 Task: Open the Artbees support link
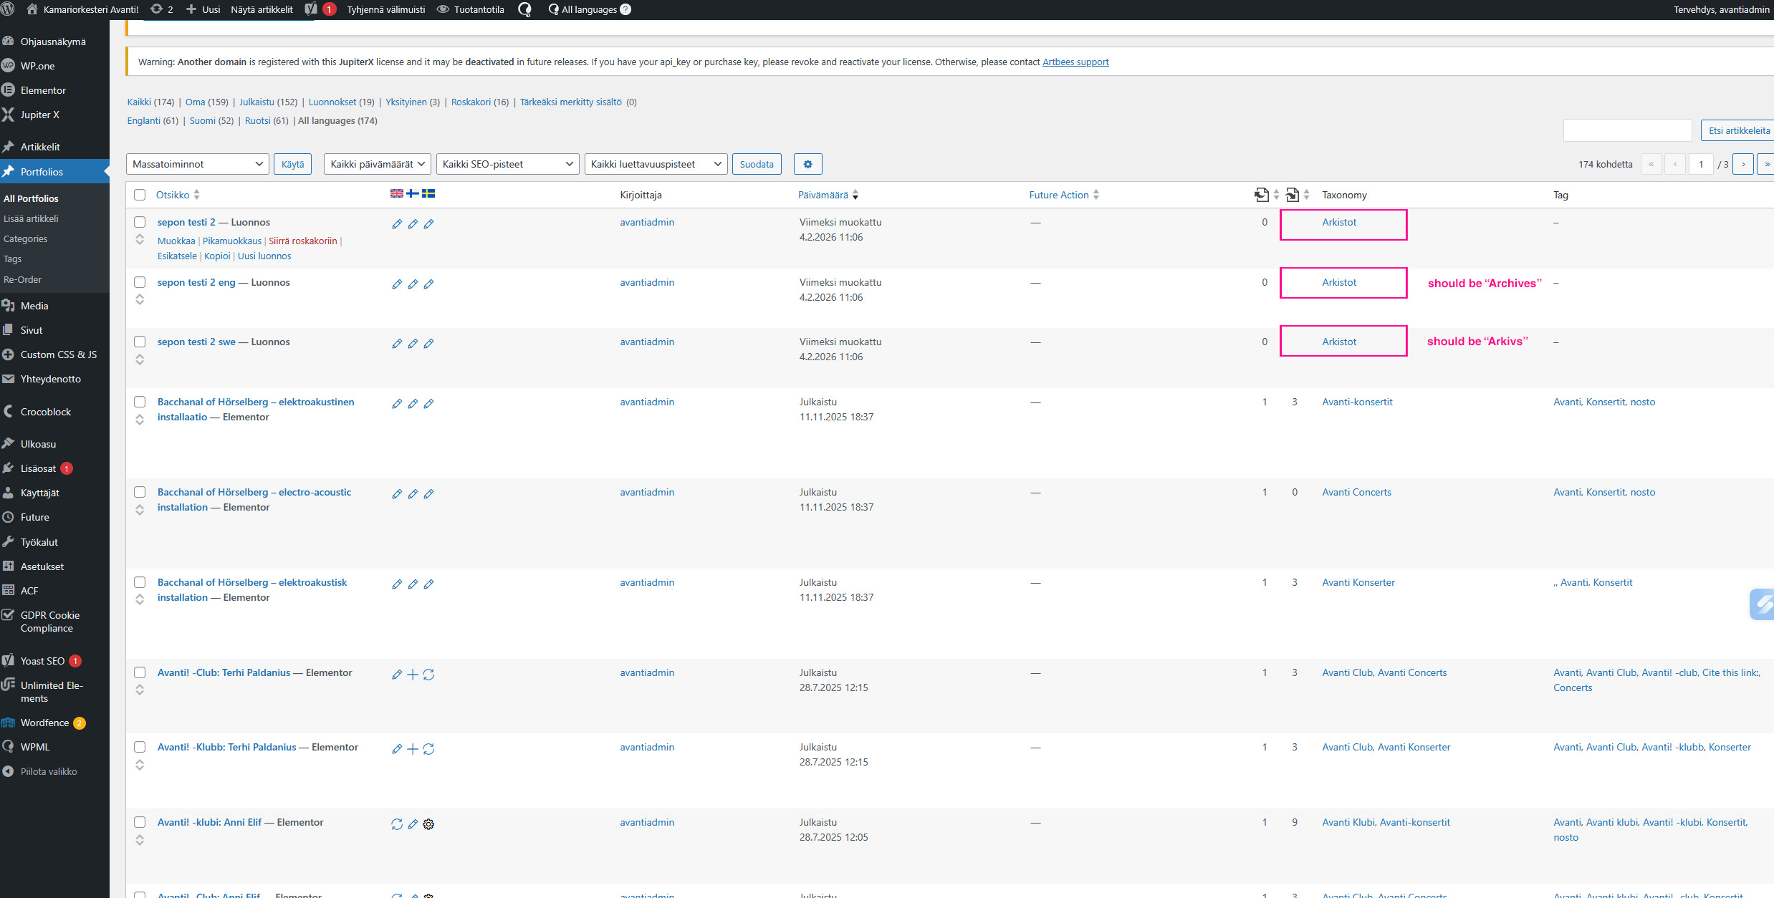tap(1075, 62)
